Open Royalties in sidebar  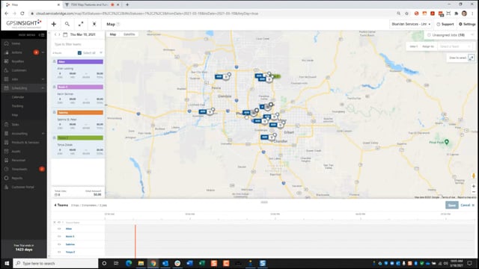click(18, 61)
